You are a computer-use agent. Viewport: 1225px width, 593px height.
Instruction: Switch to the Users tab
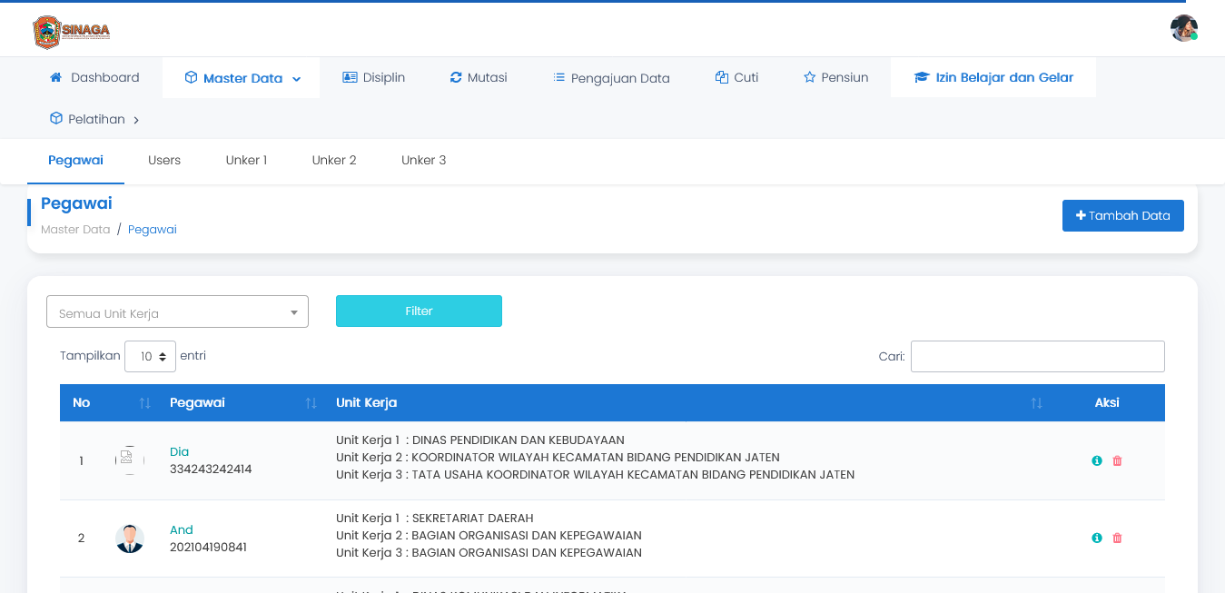(x=164, y=160)
